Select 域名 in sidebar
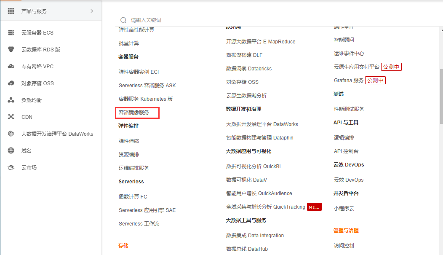The image size is (443, 255). click(x=26, y=151)
